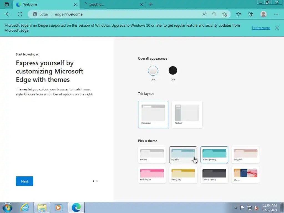Close the Welcome tab
The width and height of the screenshot is (284, 213).
pyautogui.click(x=75, y=4)
